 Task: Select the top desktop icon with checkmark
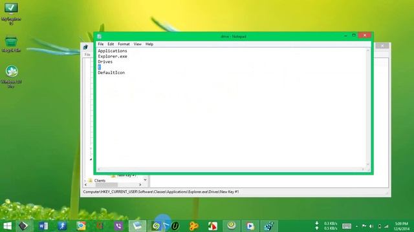pos(11,14)
